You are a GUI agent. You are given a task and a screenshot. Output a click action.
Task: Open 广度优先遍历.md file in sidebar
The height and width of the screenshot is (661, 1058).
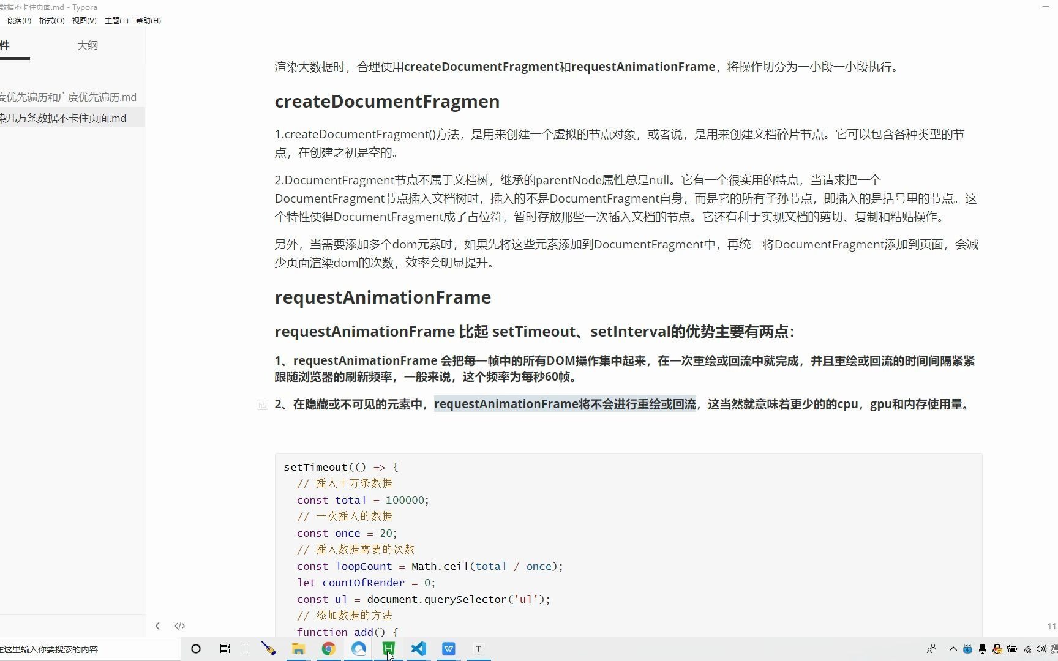click(x=69, y=97)
